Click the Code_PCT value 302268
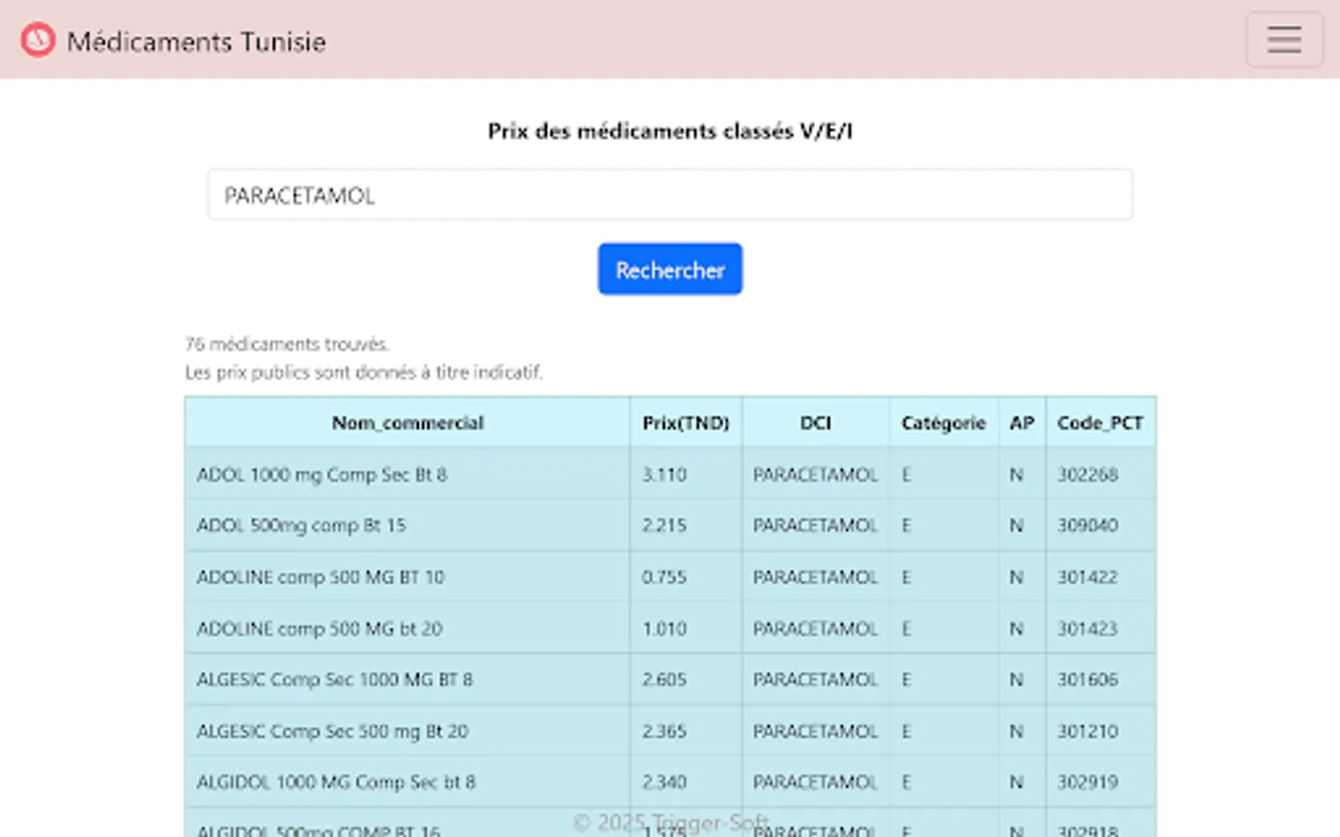Viewport: 1340px width, 837px height. pyautogui.click(x=1087, y=474)
